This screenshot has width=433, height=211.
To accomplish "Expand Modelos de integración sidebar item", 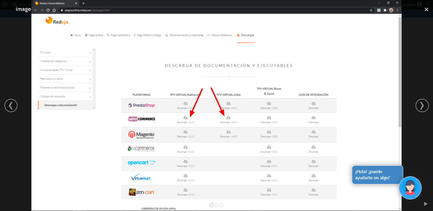I will point(65,61).
